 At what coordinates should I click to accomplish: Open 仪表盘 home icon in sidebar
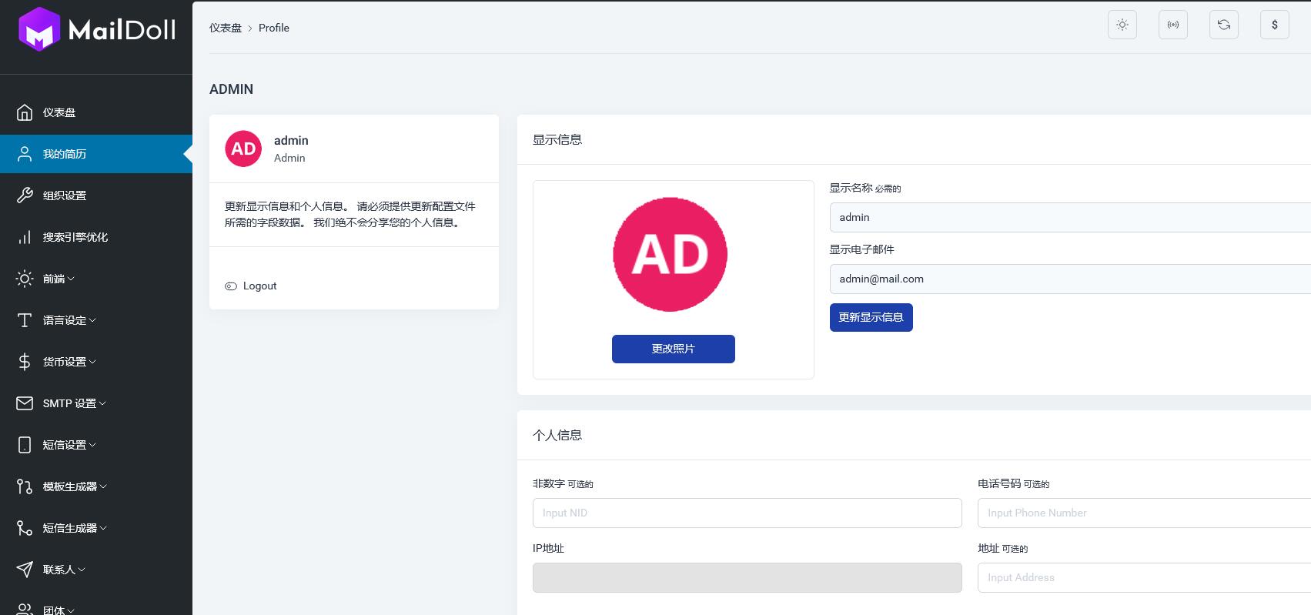pos(25,112)
